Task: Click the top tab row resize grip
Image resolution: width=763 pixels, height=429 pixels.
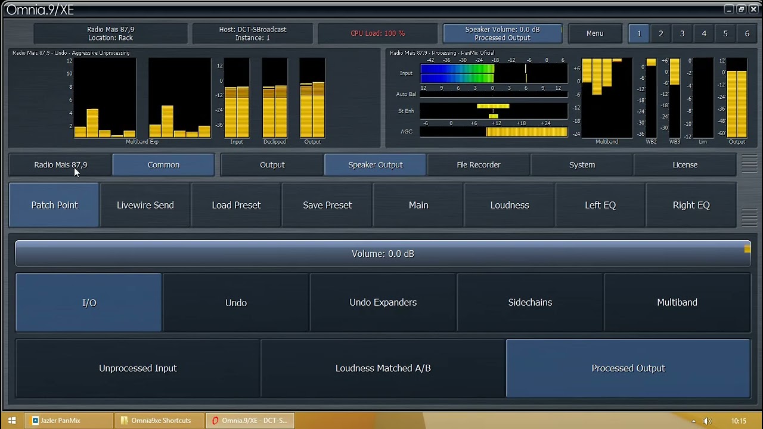Action: coord(749,164)
